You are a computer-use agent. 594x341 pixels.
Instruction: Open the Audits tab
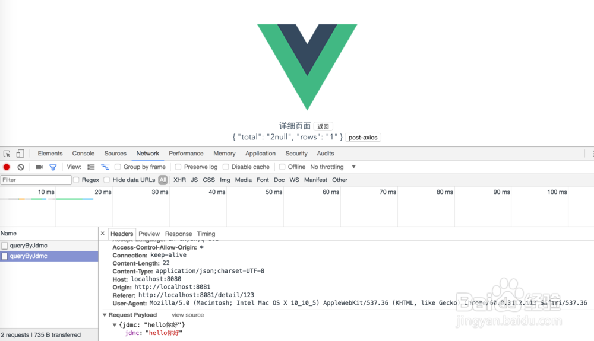[x=326, y=154]
